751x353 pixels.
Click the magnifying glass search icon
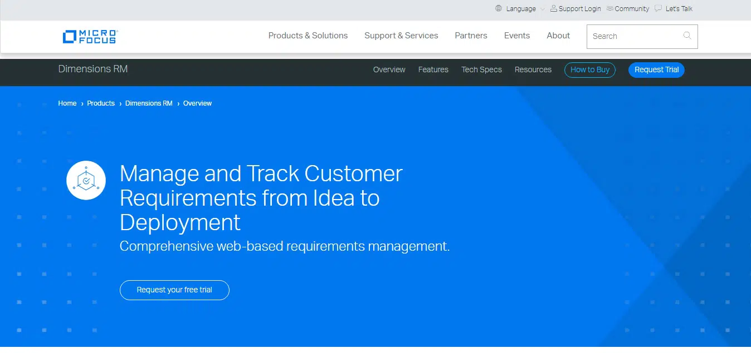(x=687, y=36)
